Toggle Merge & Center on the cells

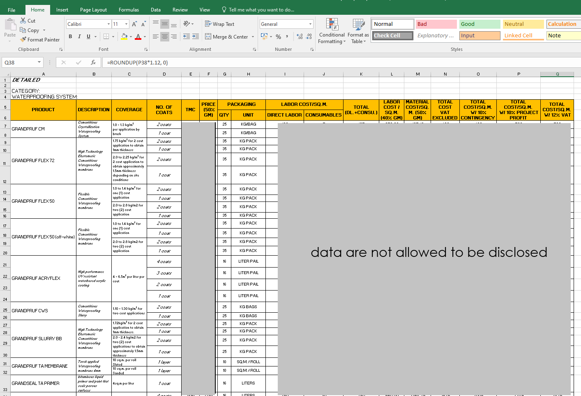[x=226, y=37]
